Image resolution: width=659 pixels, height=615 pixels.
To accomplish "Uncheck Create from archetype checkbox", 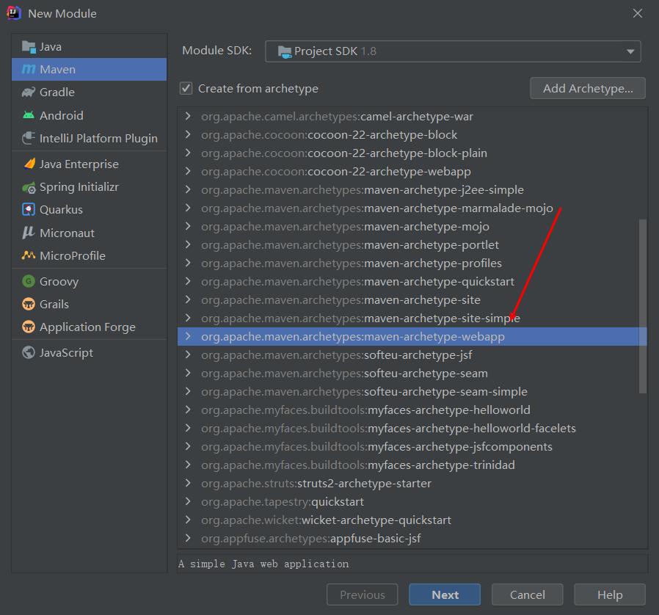I will coord(186,89).
